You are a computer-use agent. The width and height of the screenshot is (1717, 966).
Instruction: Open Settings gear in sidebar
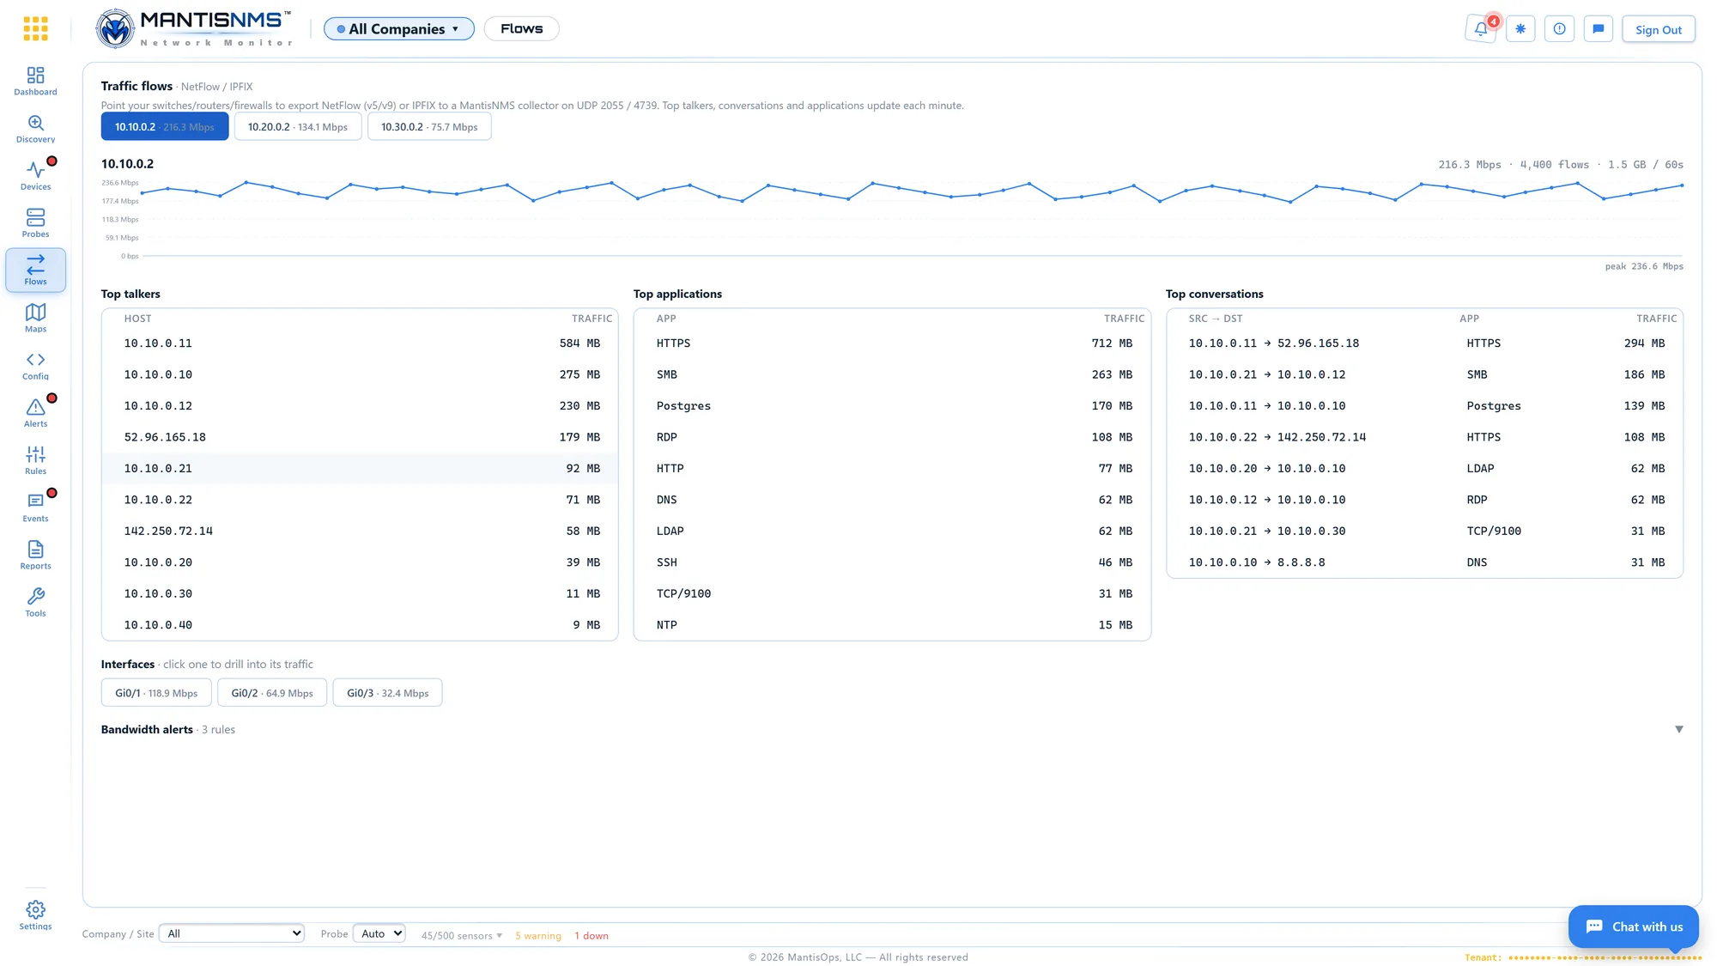(x=35, y=915)
